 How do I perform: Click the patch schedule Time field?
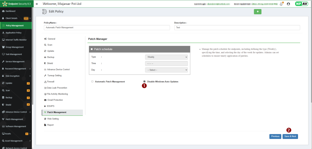[x=166, y=64]
